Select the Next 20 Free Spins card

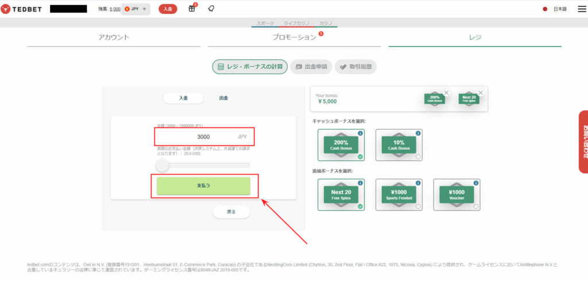coord(341,194)
